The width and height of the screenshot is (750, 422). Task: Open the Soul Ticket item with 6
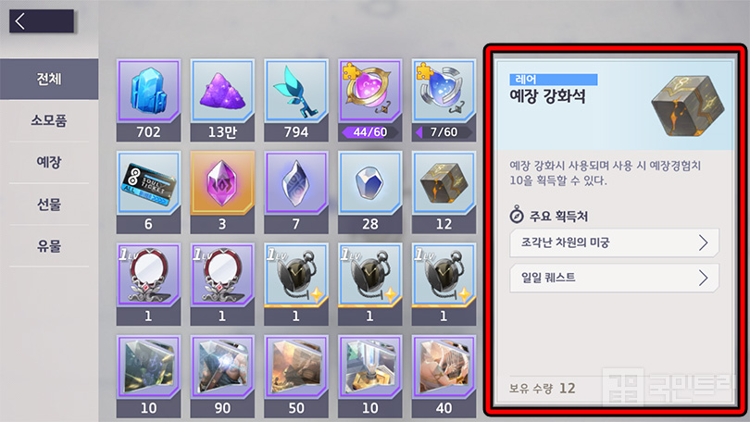pos(148,192)
